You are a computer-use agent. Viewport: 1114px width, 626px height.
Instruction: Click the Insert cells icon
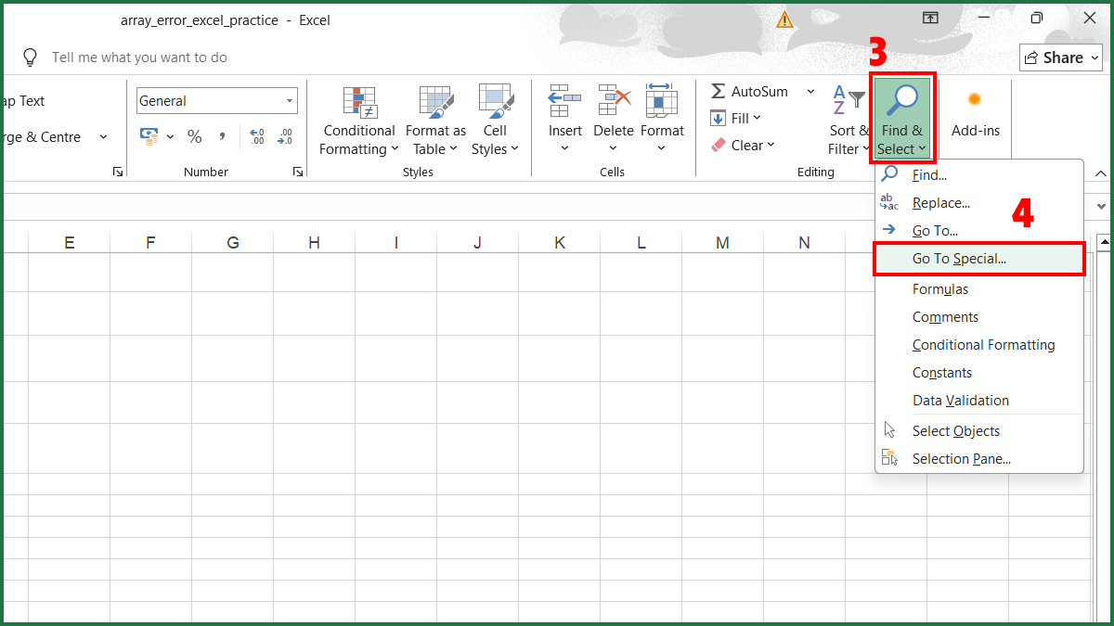coord(564,102)
